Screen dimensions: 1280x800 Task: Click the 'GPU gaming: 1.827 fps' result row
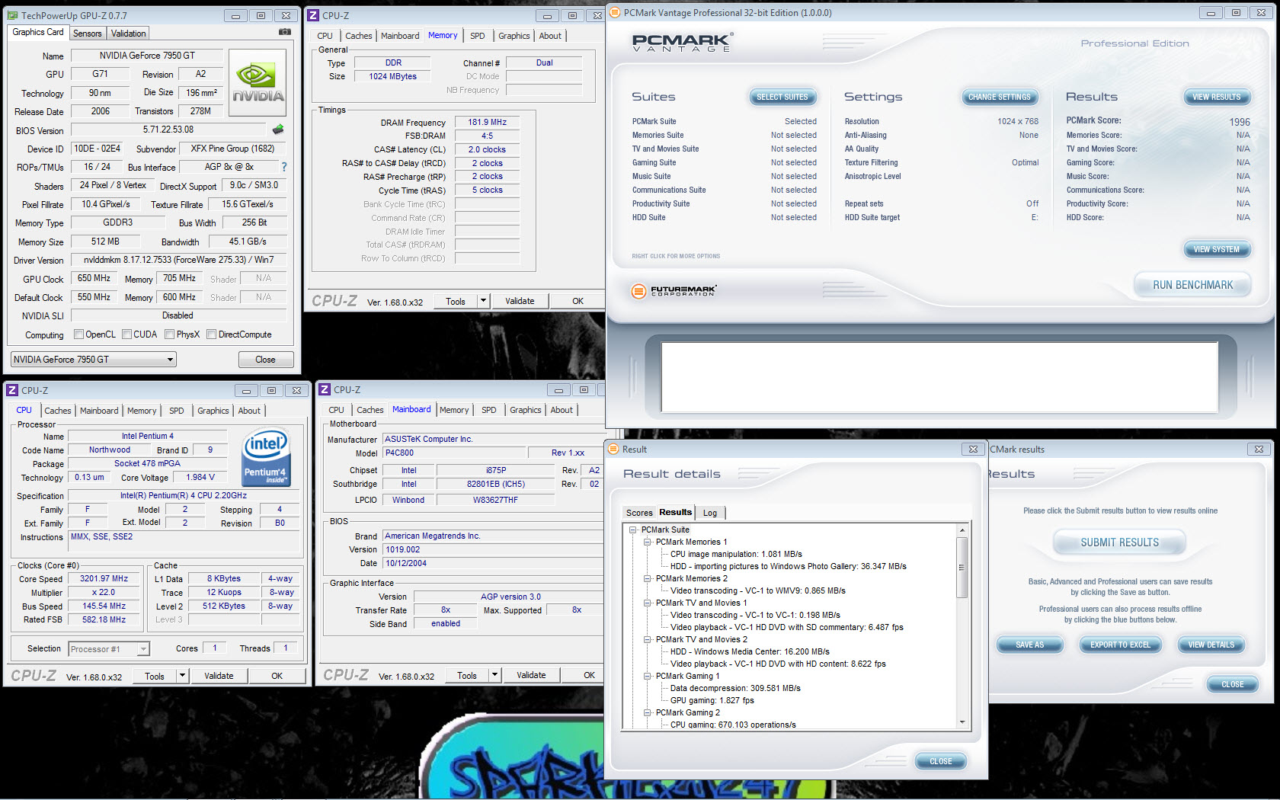click(712, 700)
